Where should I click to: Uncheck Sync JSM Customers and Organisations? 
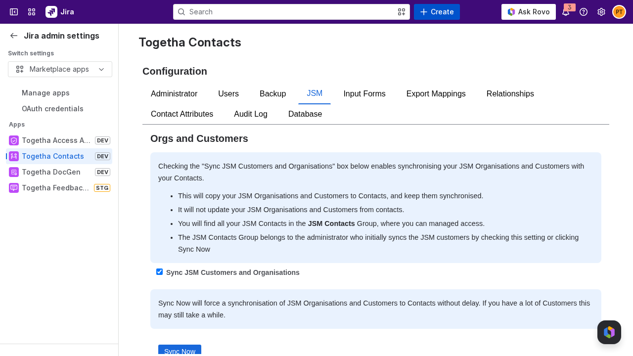point(159,271)
